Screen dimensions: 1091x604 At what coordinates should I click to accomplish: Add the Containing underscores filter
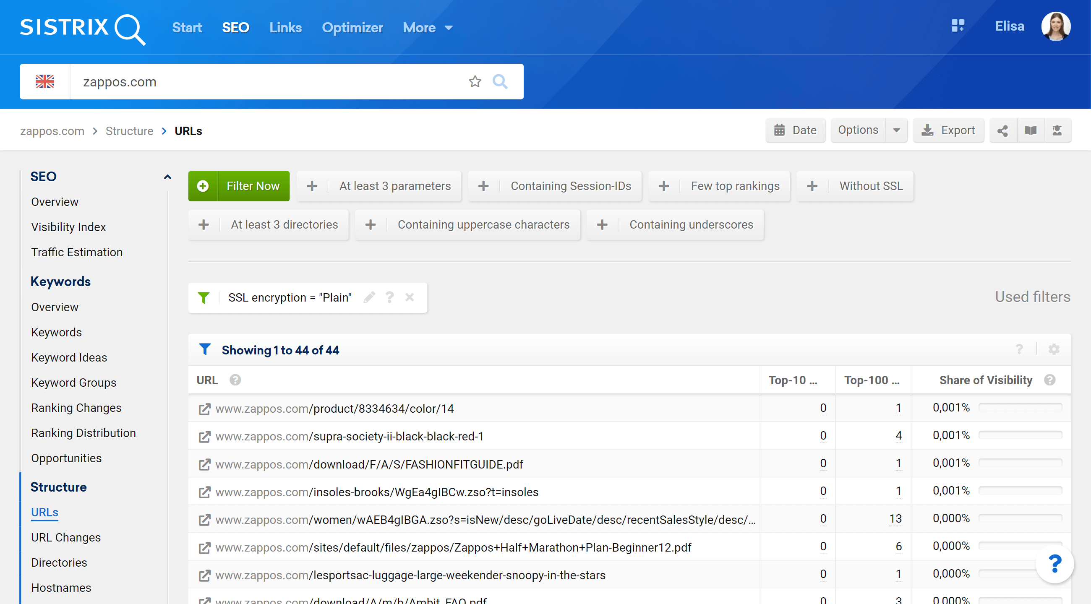[675, 224]
